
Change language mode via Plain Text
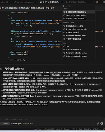(88, 129)
